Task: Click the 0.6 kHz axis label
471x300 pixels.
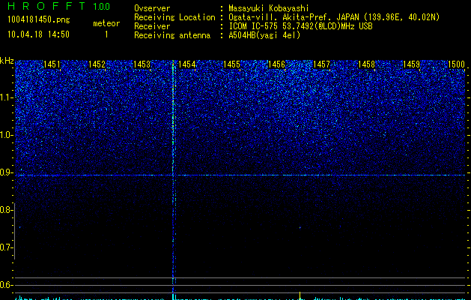Action: click(6, 285)
